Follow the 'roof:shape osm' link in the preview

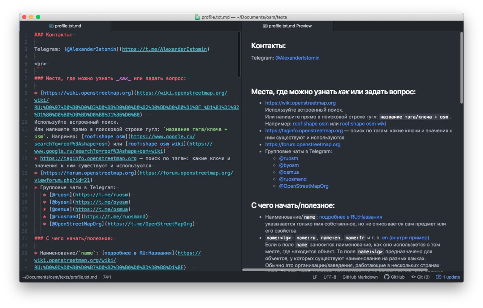coord(311,124)
